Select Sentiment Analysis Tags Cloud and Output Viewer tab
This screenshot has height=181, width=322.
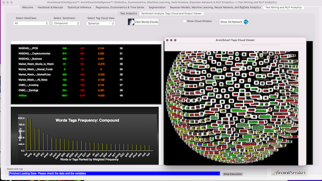pos(171,14)
